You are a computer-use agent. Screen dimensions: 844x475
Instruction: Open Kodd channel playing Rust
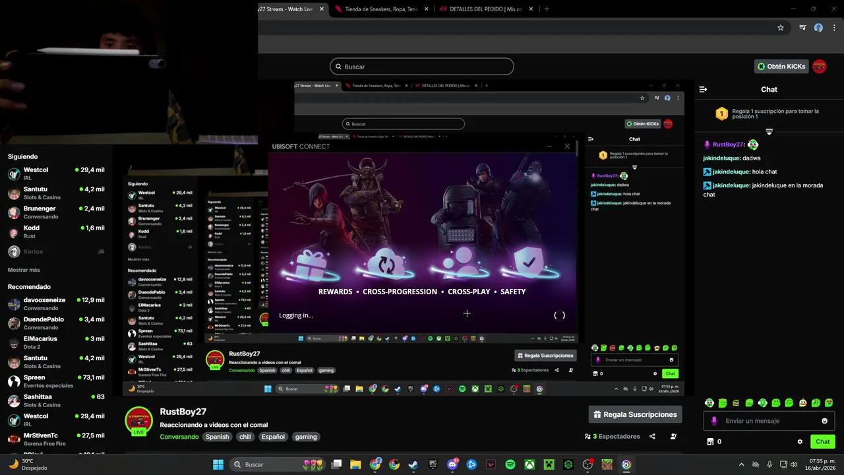click(56, 232)
